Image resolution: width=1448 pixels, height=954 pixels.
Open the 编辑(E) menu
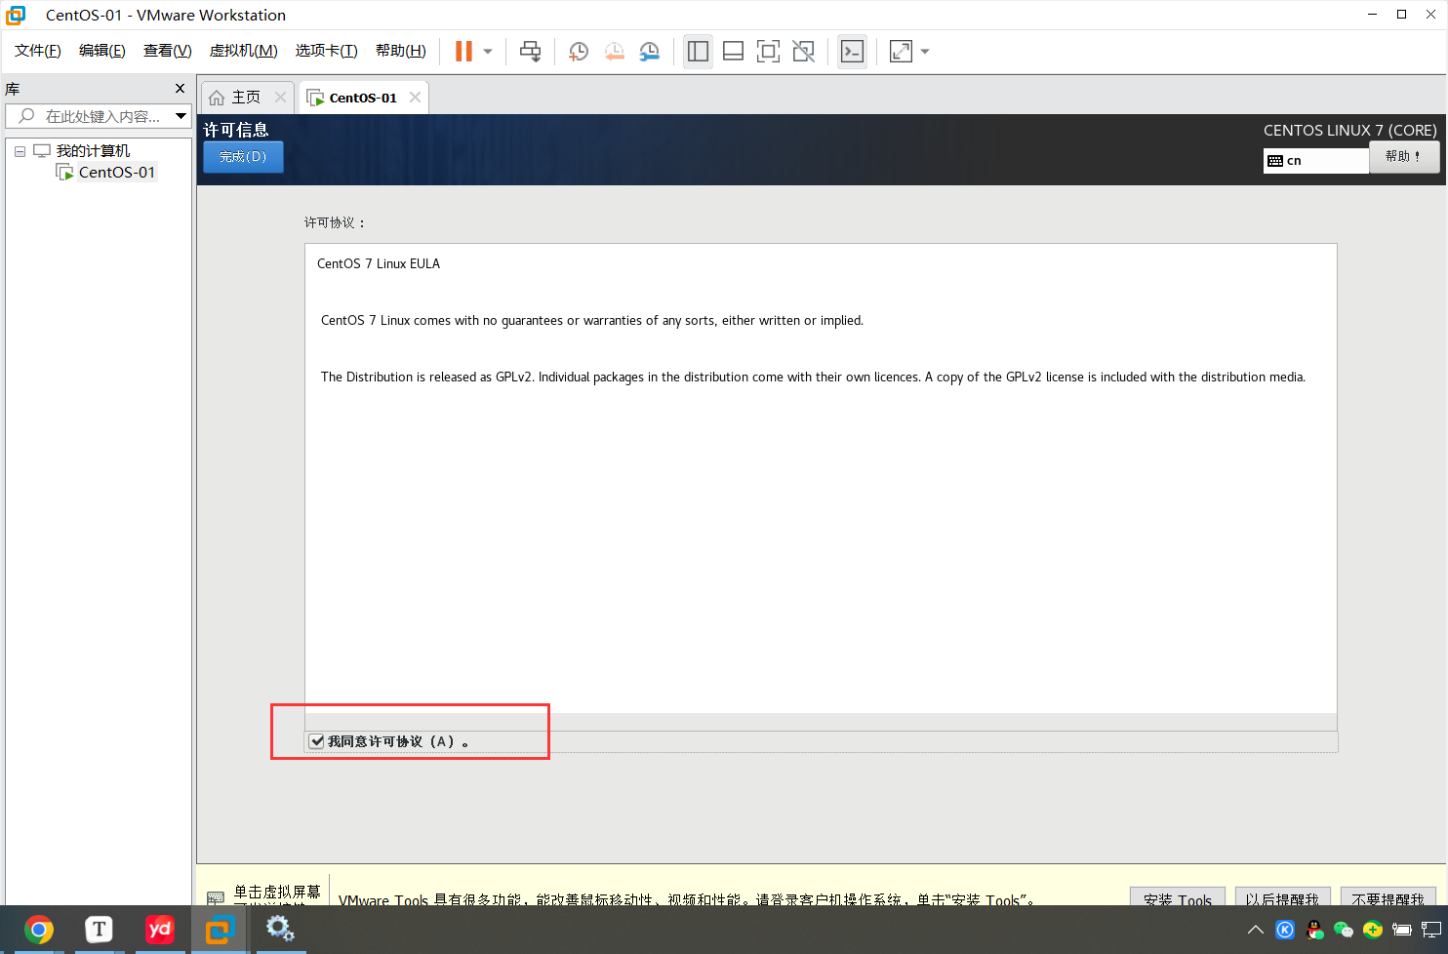(x=102, y=51)
